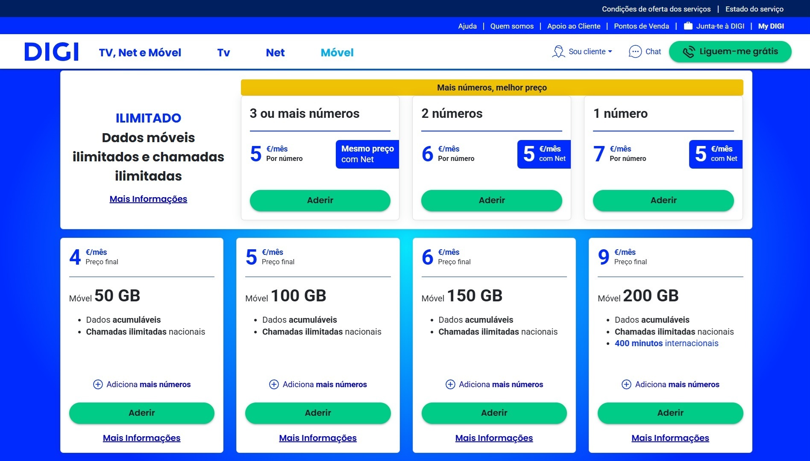Open Mais Informações on 150 GB card

pyautogui.click(x=494, y=438)
